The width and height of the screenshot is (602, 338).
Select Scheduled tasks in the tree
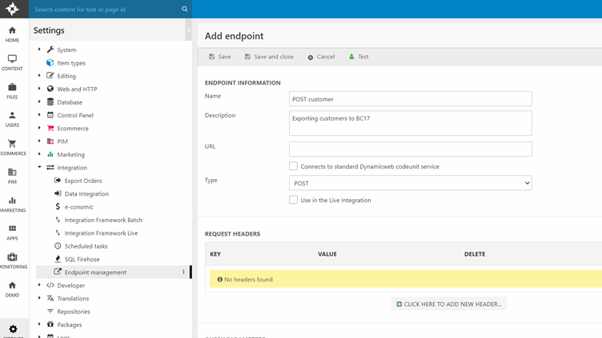coord(86,246)
